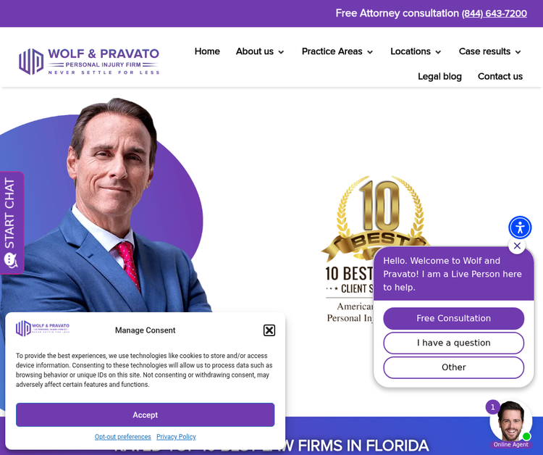The width and height of the screenshot is (543, 455).
Task: Expand the Practice Areas menu
Action: (337, 51)
